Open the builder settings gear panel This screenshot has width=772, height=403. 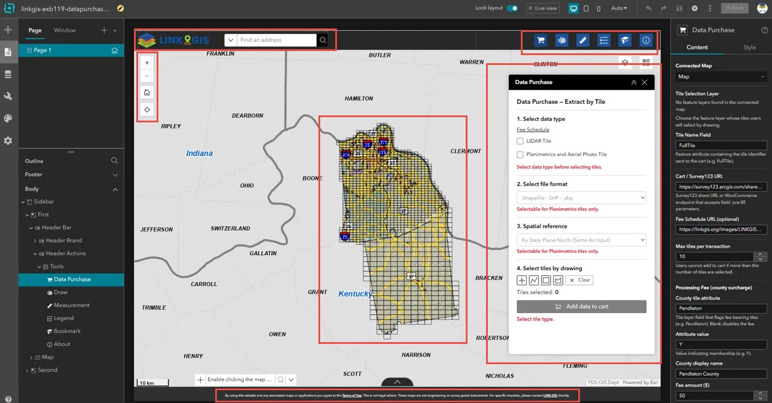(8, 140)
